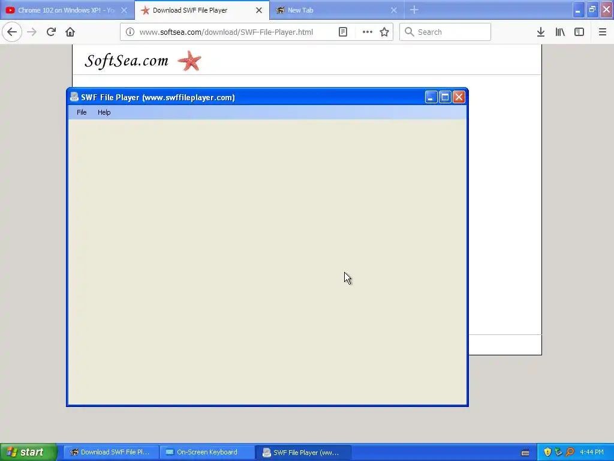Close the Download SWF File Player tab
This screenshot has width=614, height=461.
[259, 10]
